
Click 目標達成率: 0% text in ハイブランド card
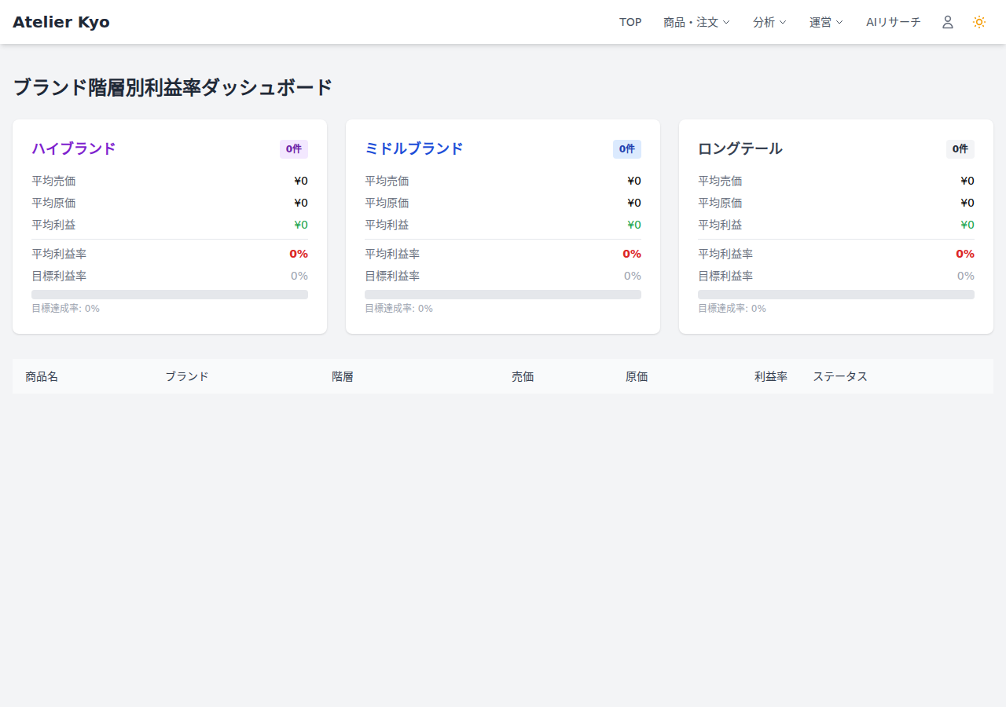pyautogui.click(x=65, y=309)
